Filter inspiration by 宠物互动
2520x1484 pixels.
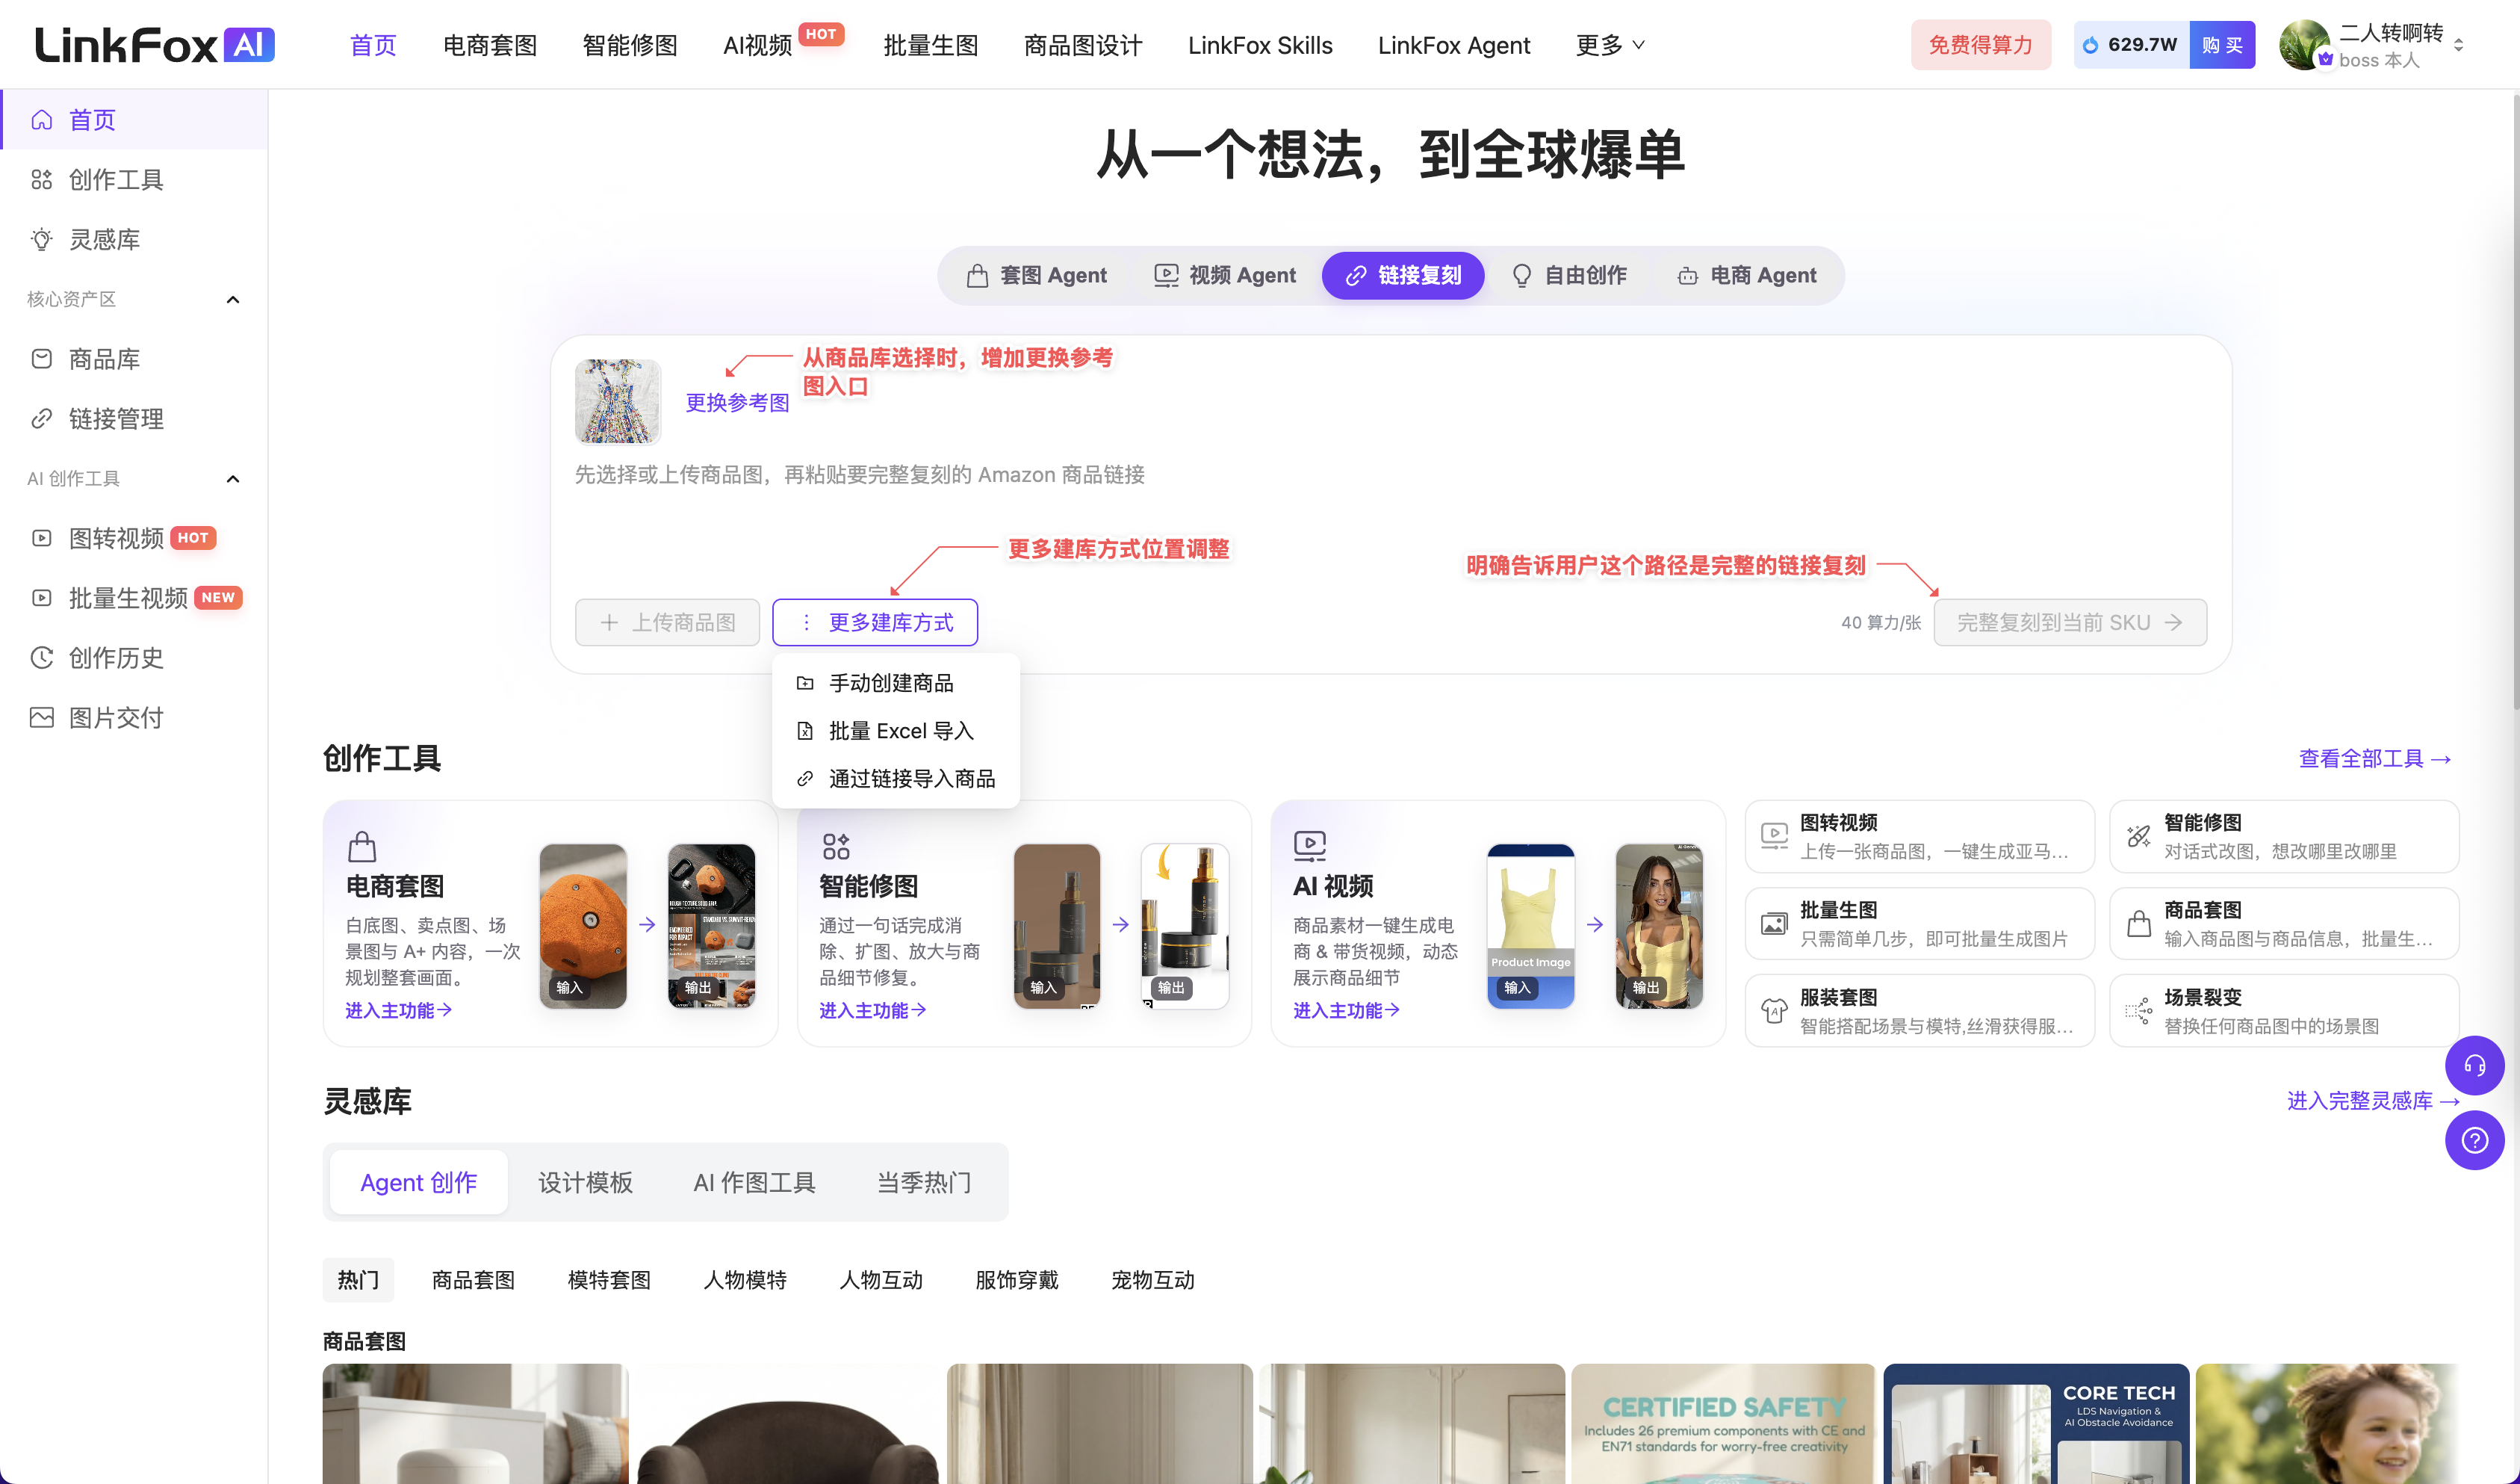pyautogui.click(x=1153, y=1280)
